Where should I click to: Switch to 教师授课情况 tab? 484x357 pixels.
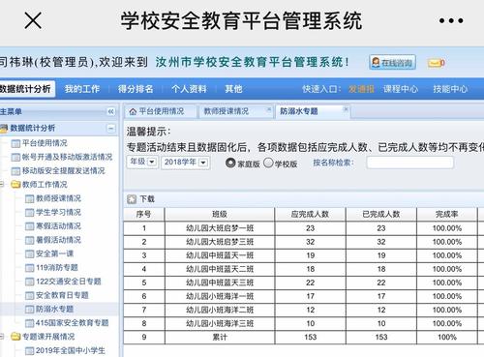(x=235, y=111)
